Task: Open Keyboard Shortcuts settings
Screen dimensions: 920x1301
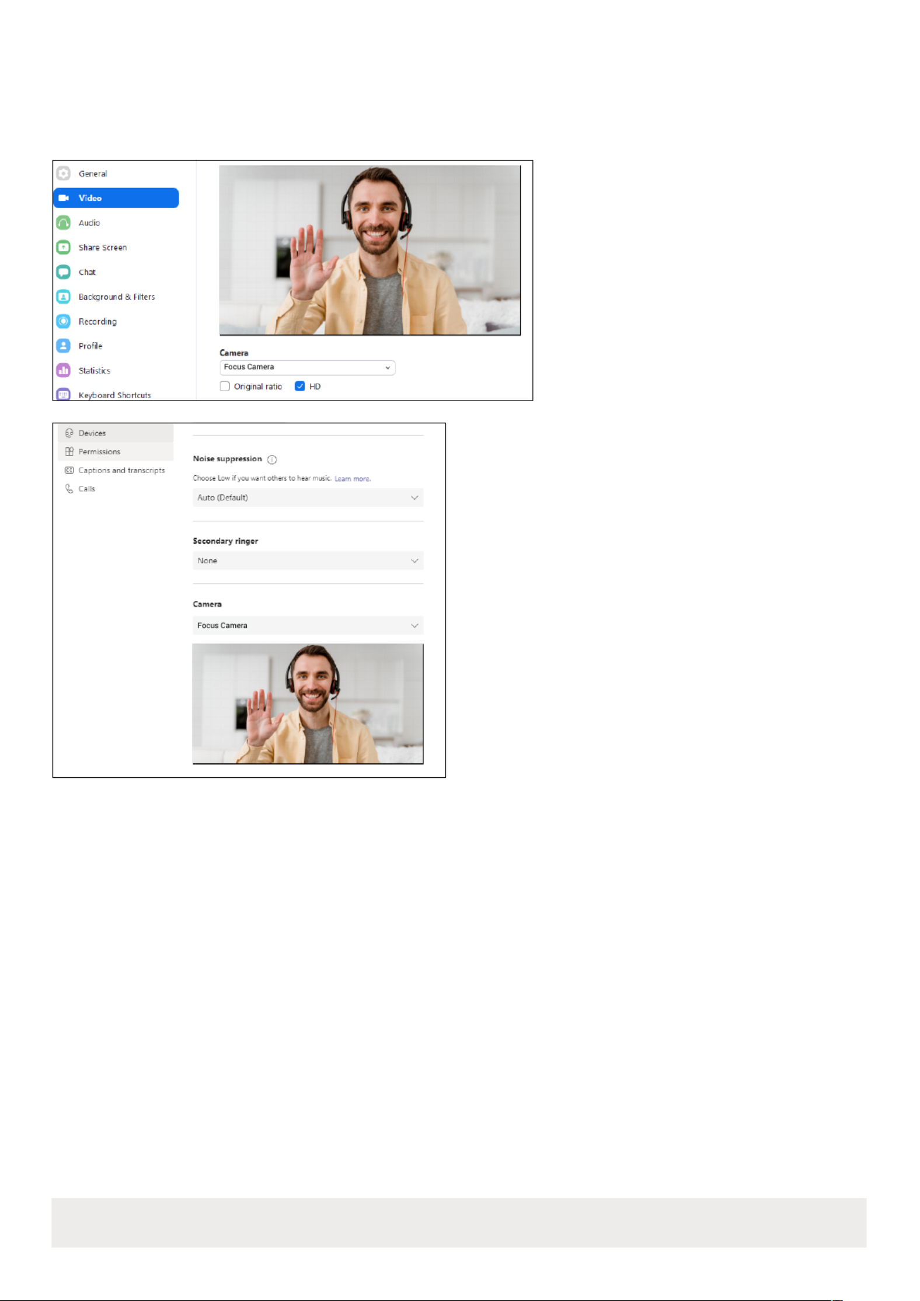Action: click(116, 394)
